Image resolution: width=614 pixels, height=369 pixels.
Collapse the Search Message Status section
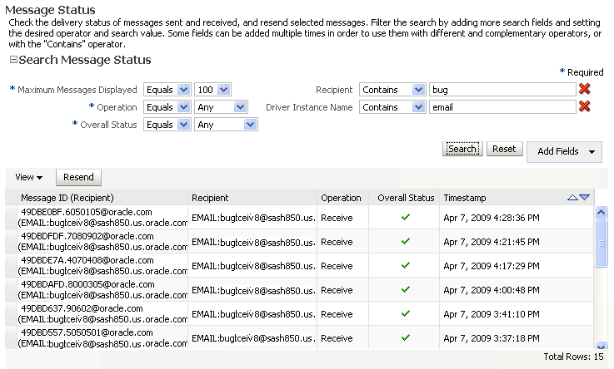(12, 61)
